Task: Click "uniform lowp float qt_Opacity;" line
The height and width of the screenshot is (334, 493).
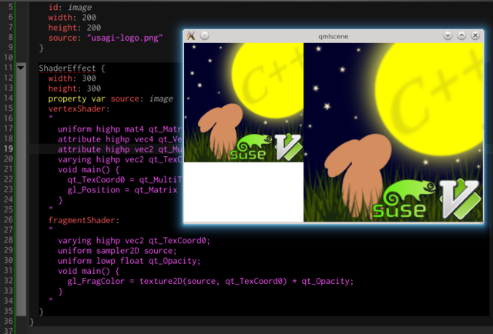Action: click(129, 261)
